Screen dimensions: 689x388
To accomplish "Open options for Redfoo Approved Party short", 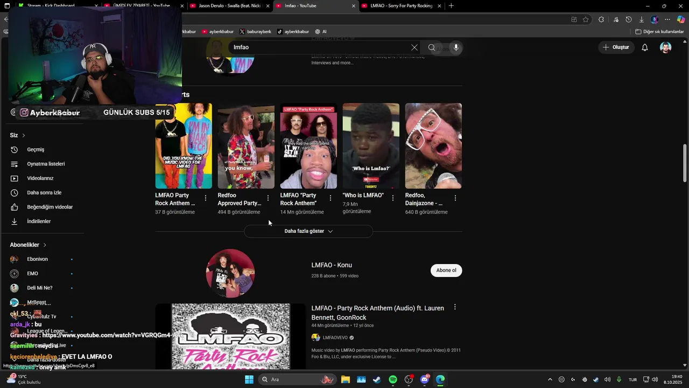I will [x=268, y=198].
